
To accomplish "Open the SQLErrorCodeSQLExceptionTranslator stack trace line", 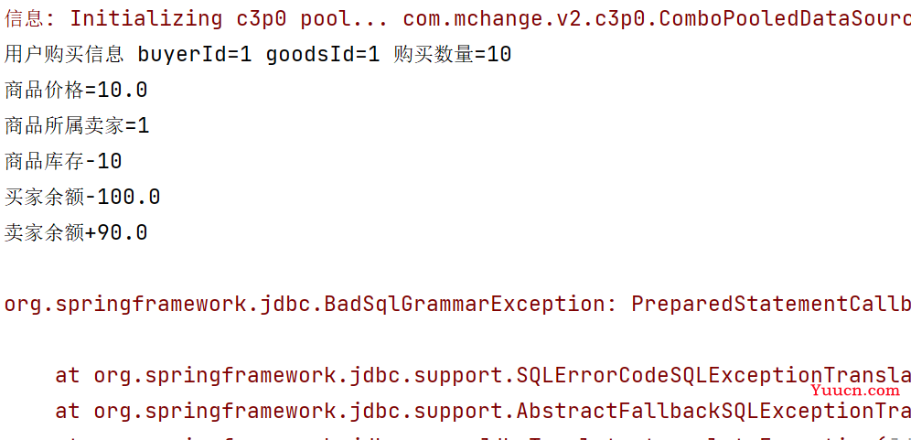I will 483,375.
